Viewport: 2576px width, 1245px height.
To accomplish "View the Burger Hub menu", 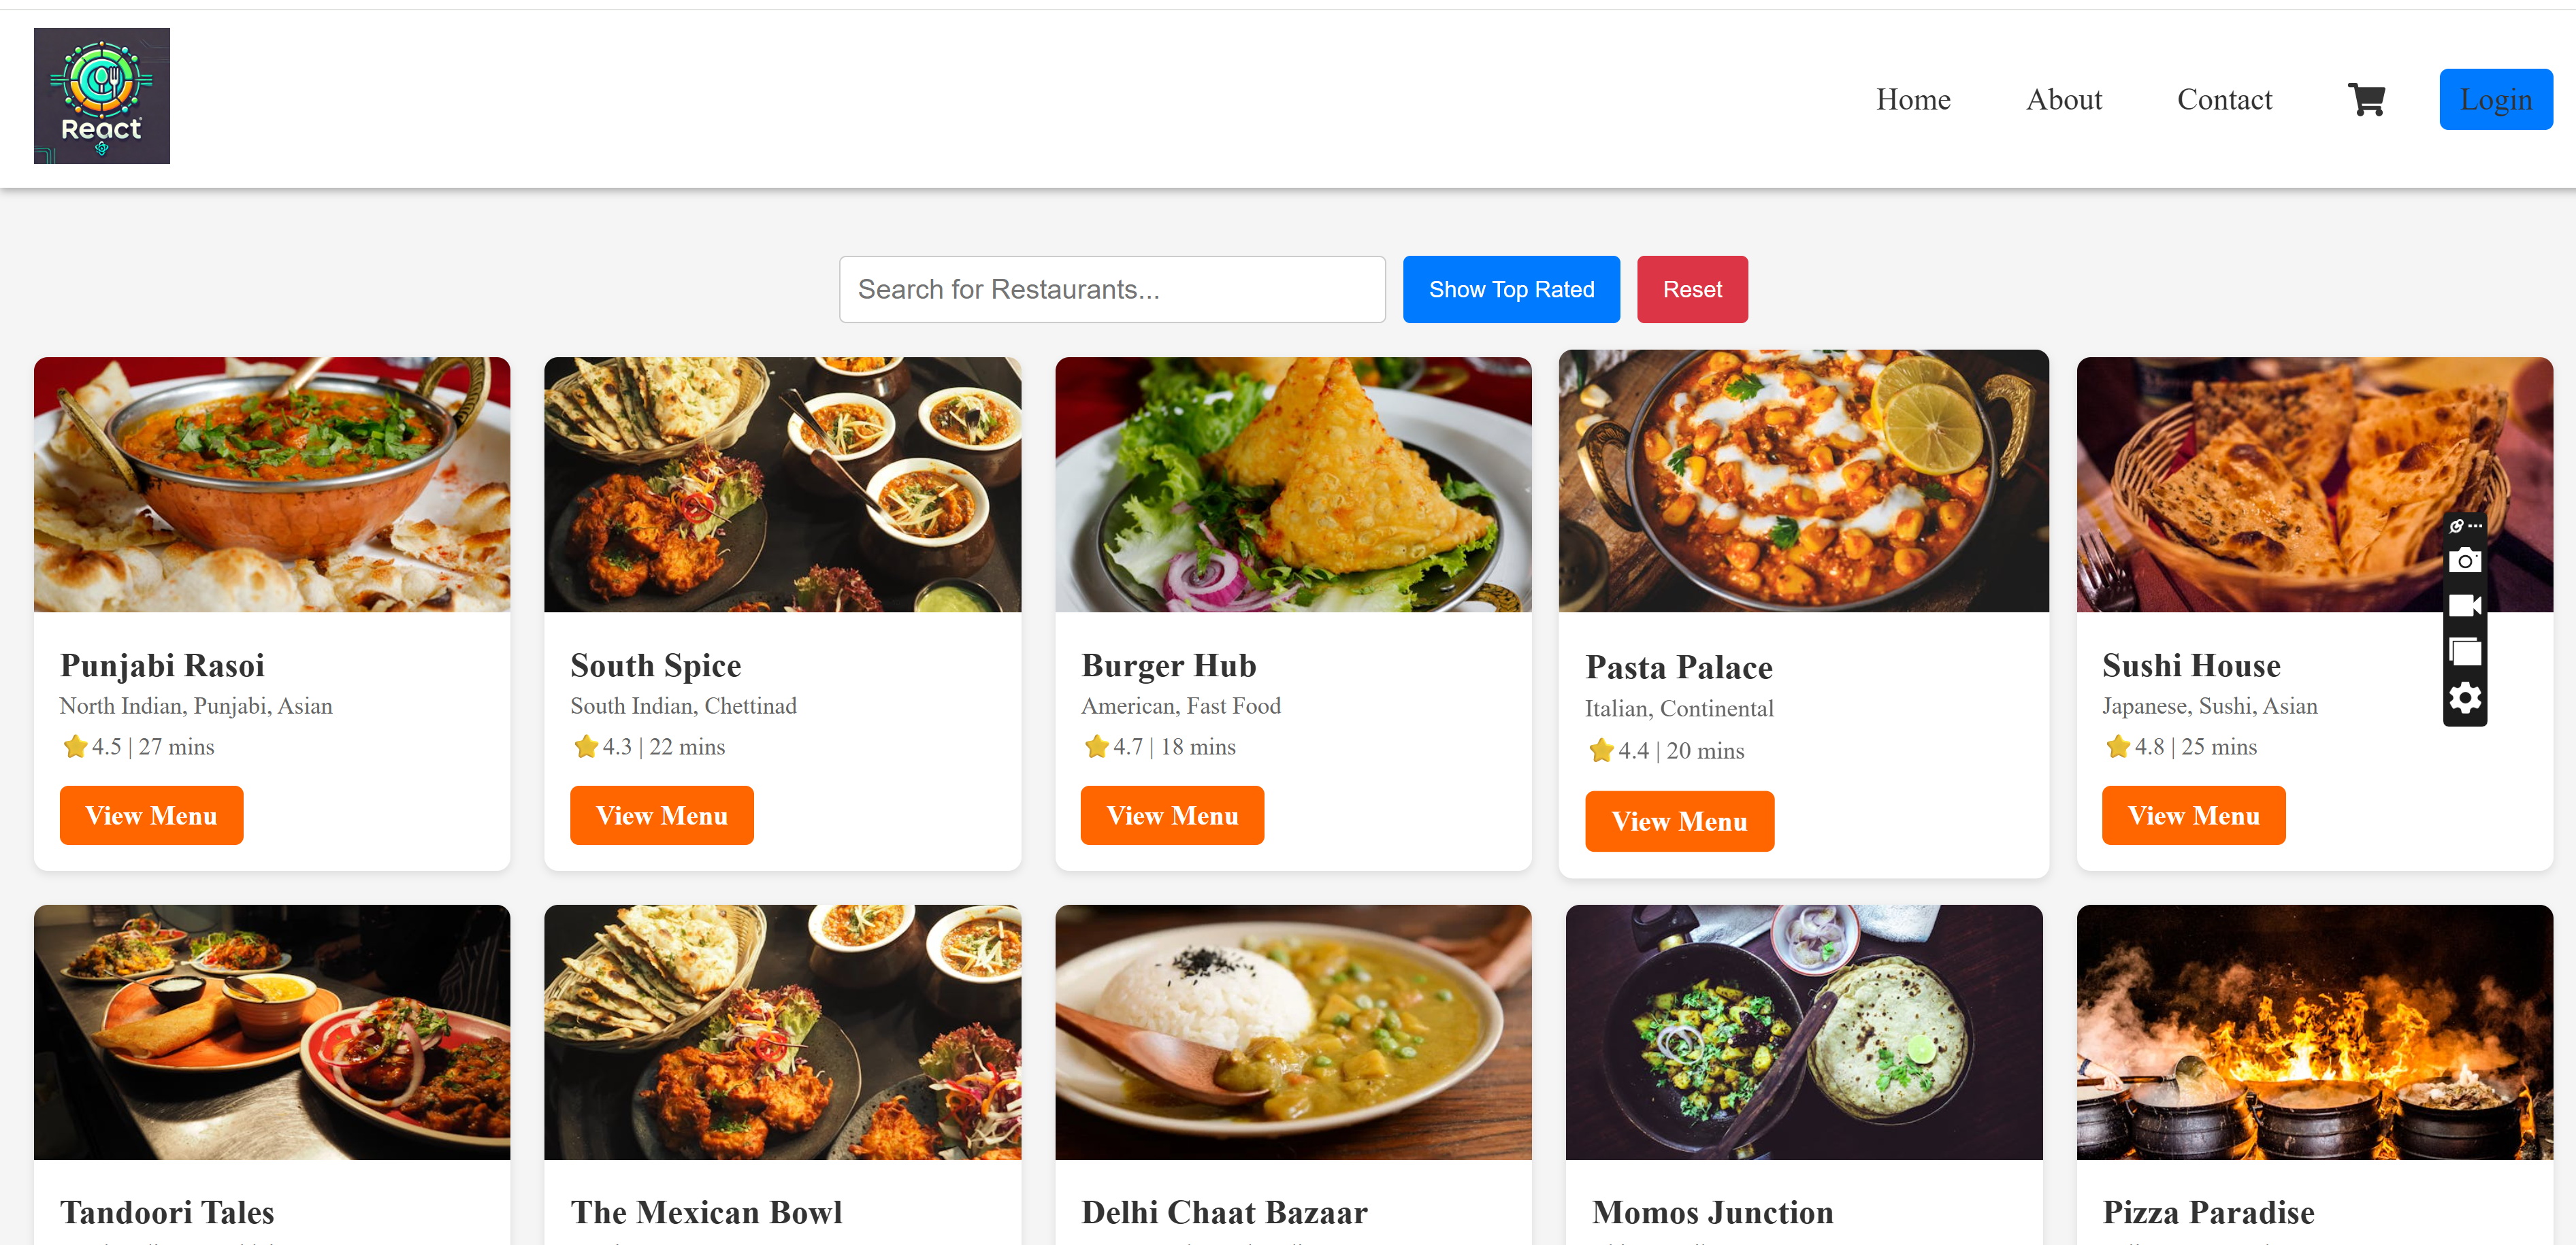I will coord(1171,815).
